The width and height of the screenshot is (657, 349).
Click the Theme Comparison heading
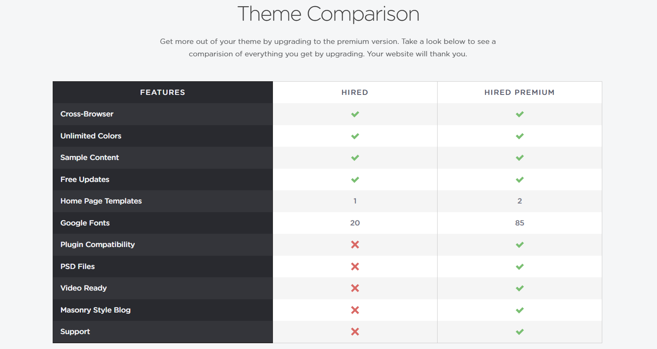tap(328, 14)
